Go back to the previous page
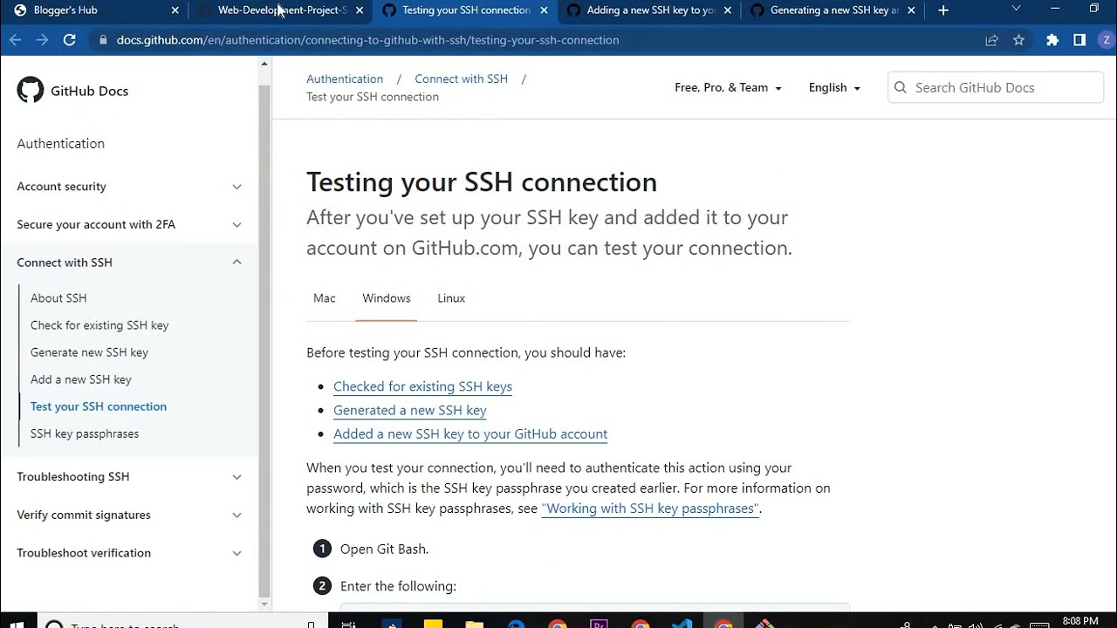Viewport: 1117px width, 628px height. click(x=15, y=40)
